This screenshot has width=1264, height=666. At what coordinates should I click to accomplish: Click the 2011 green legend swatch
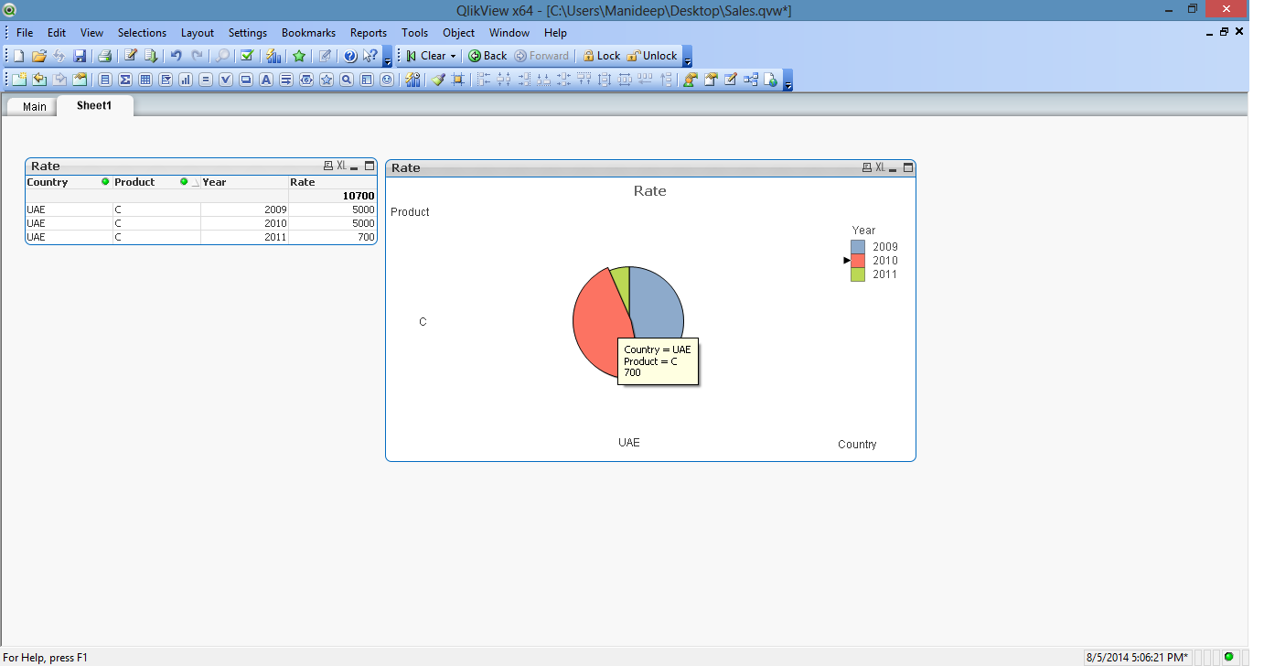point(858,274)
